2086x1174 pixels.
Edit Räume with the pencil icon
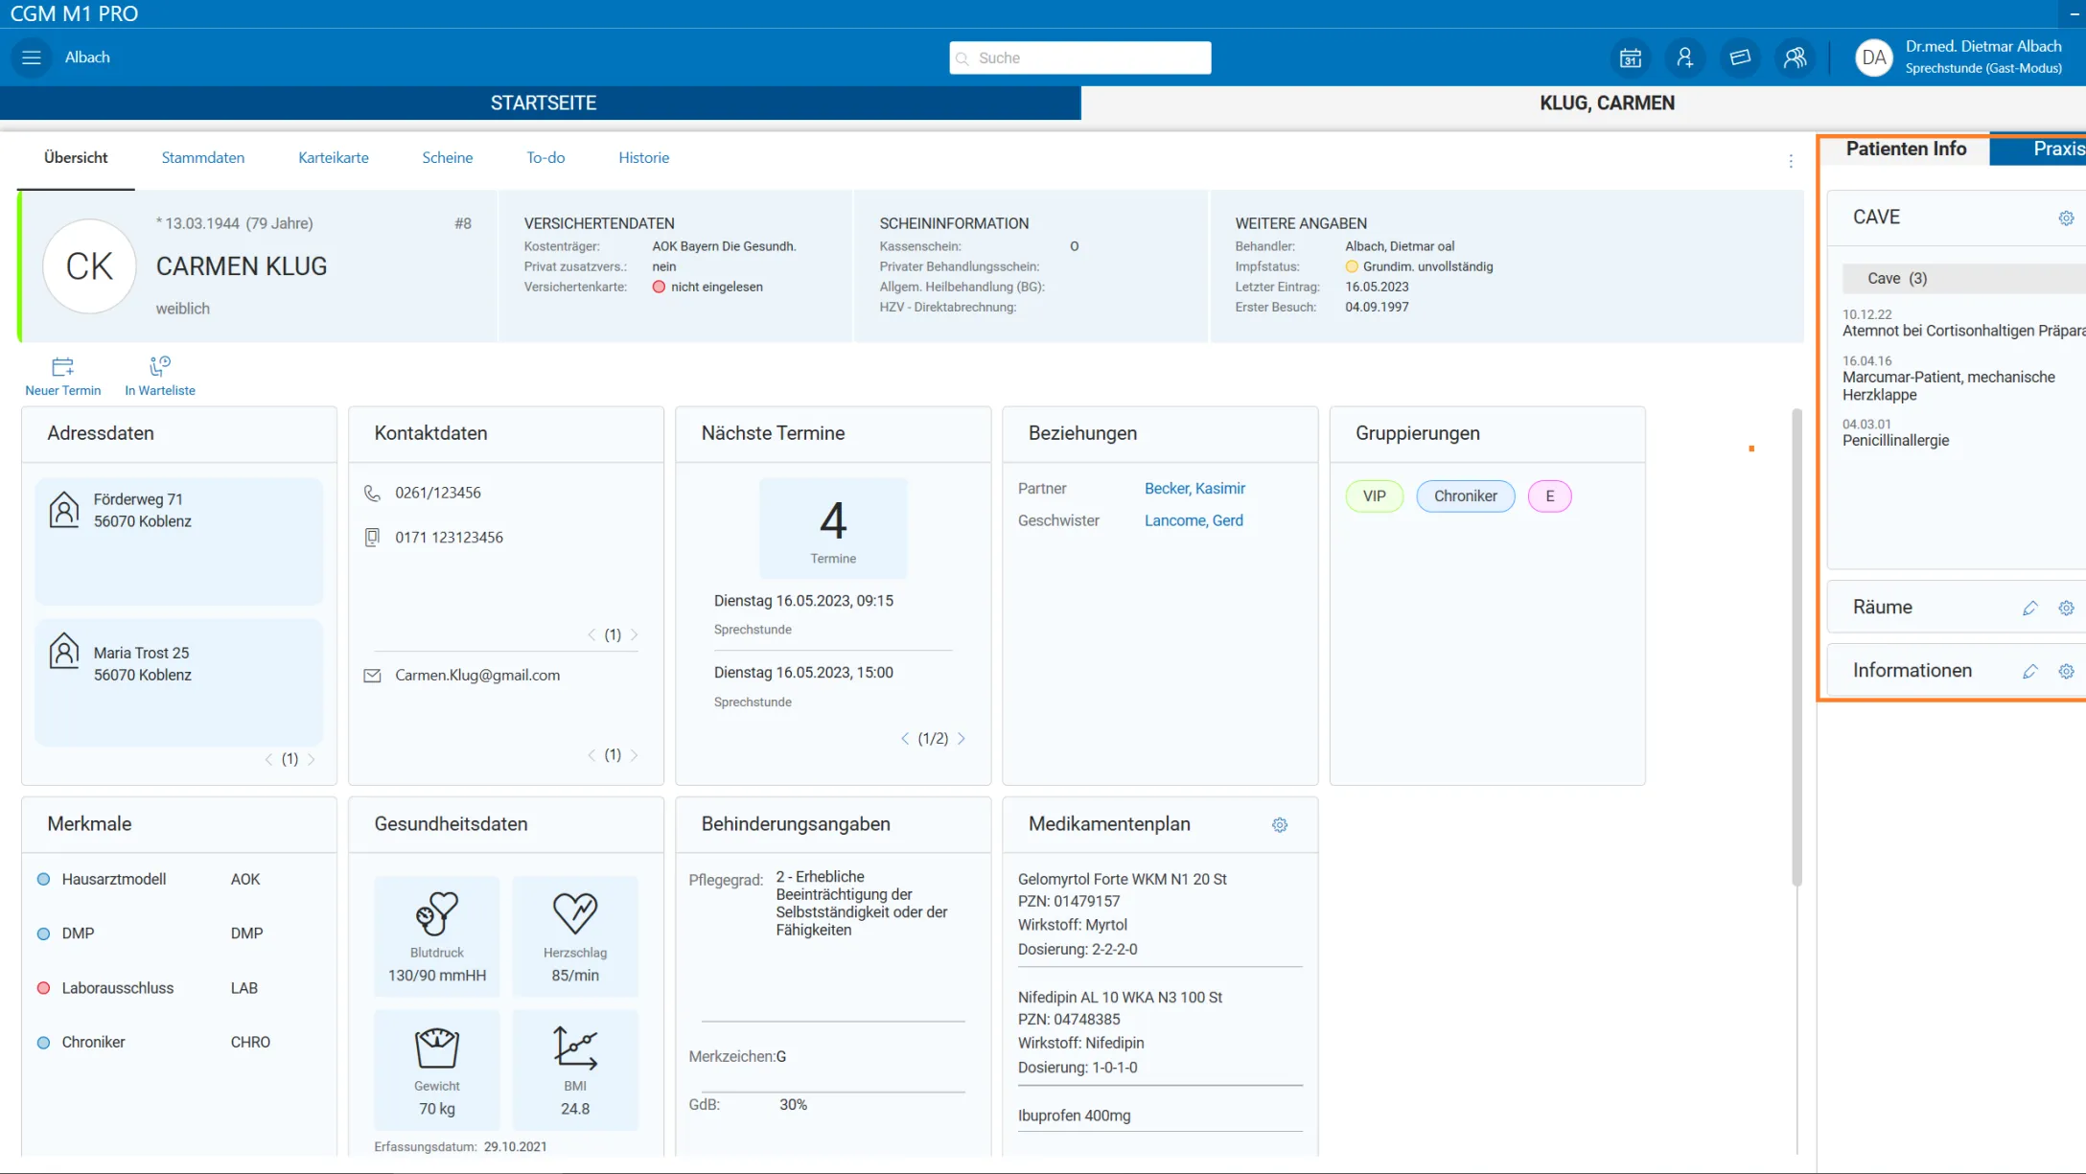coord(2029,608)
